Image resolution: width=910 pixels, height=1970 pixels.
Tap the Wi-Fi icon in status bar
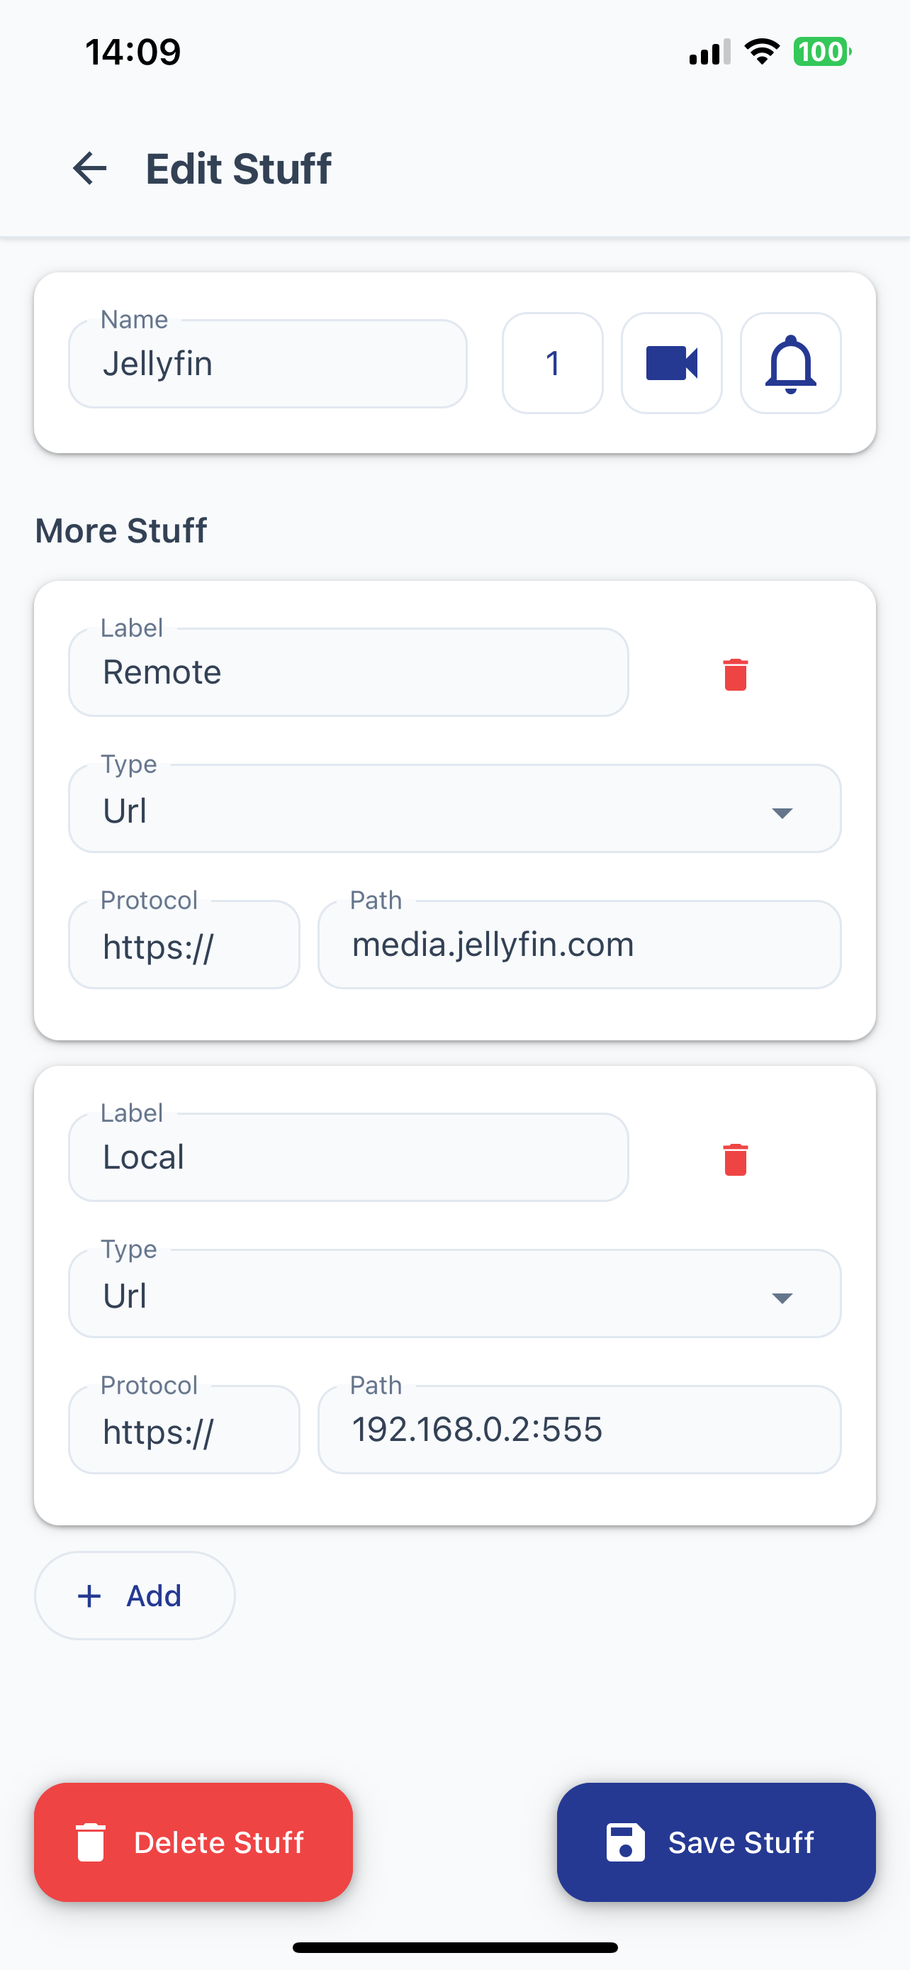pos(762,52)
